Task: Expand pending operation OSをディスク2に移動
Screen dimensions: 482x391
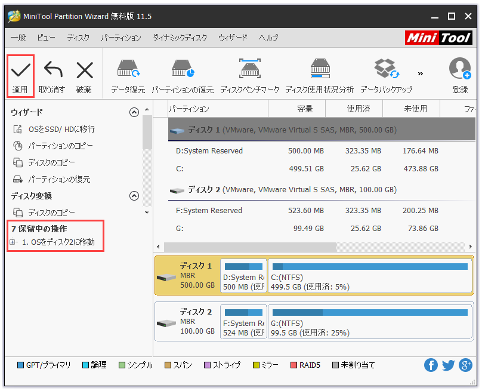Action: point(13,242)
